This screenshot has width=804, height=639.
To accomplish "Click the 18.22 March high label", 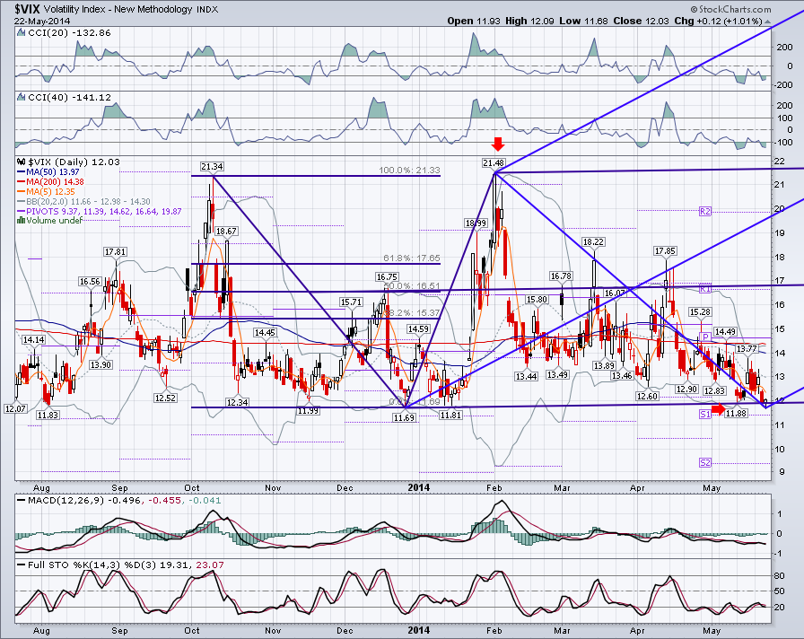I will click(x=593, y=241).
